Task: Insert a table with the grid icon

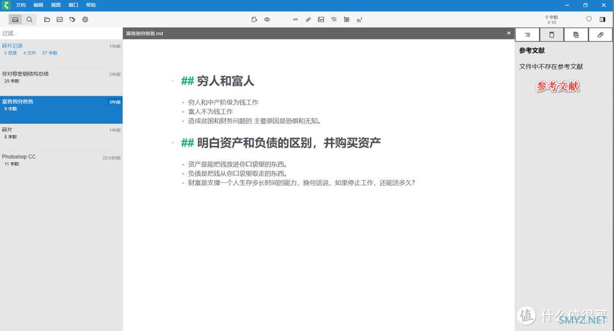Action: pos(347,19)
